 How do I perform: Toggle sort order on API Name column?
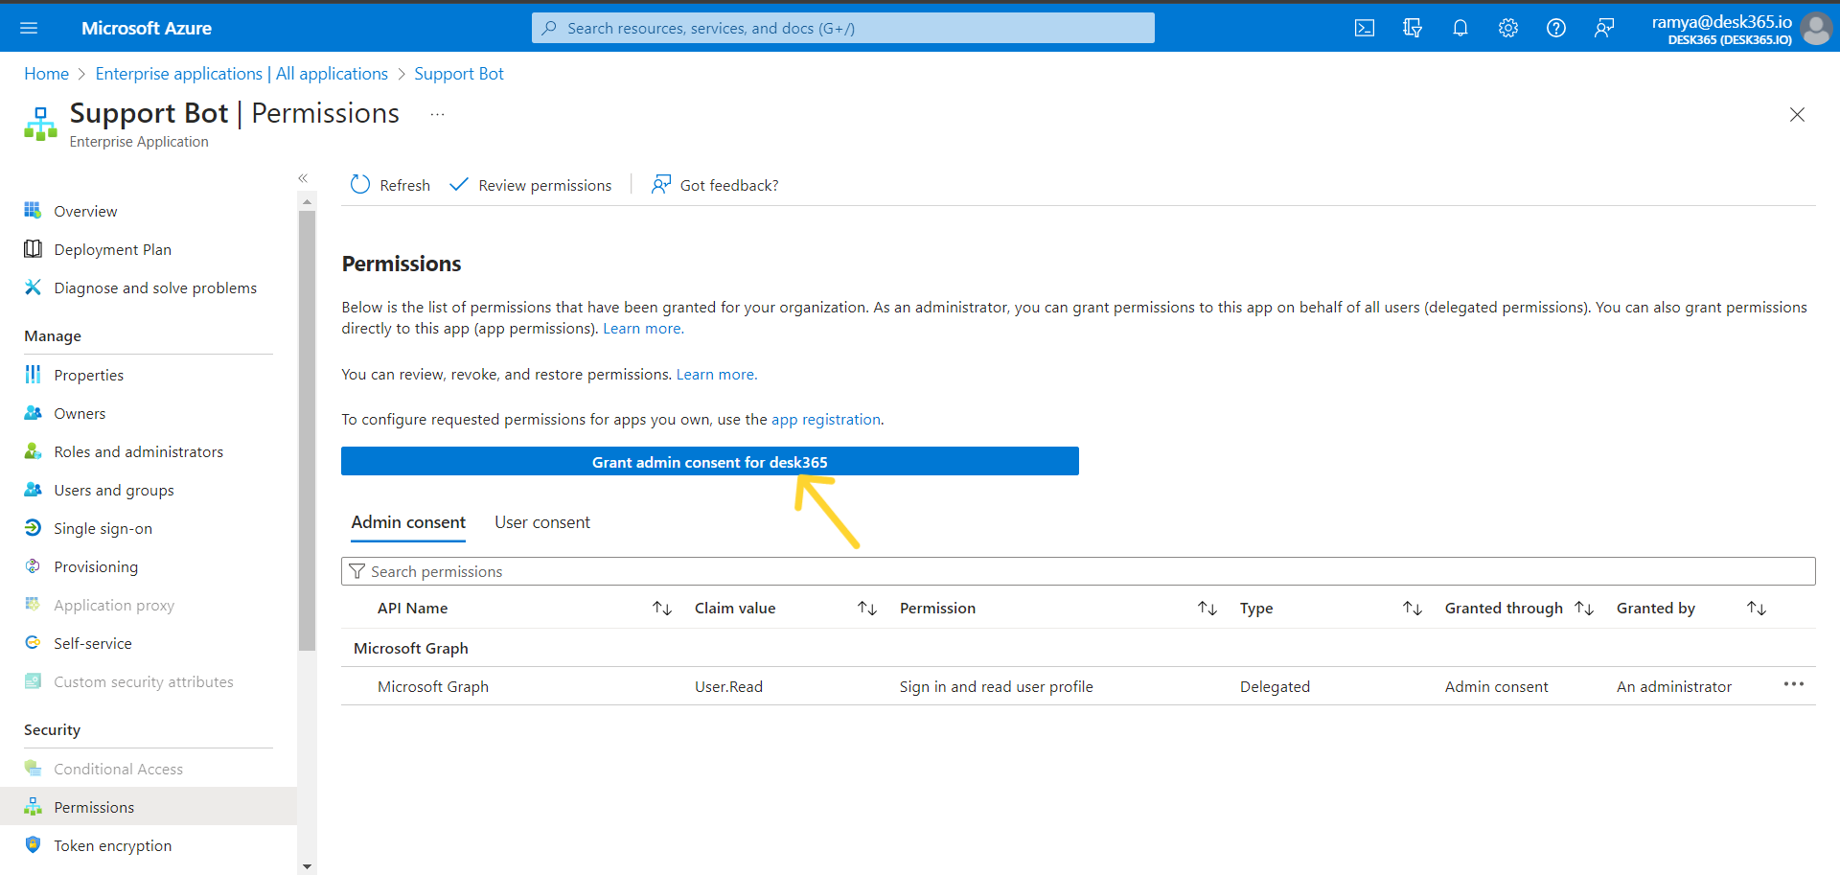(661, 608)
